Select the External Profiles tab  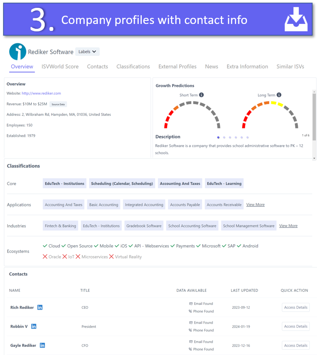177,67
